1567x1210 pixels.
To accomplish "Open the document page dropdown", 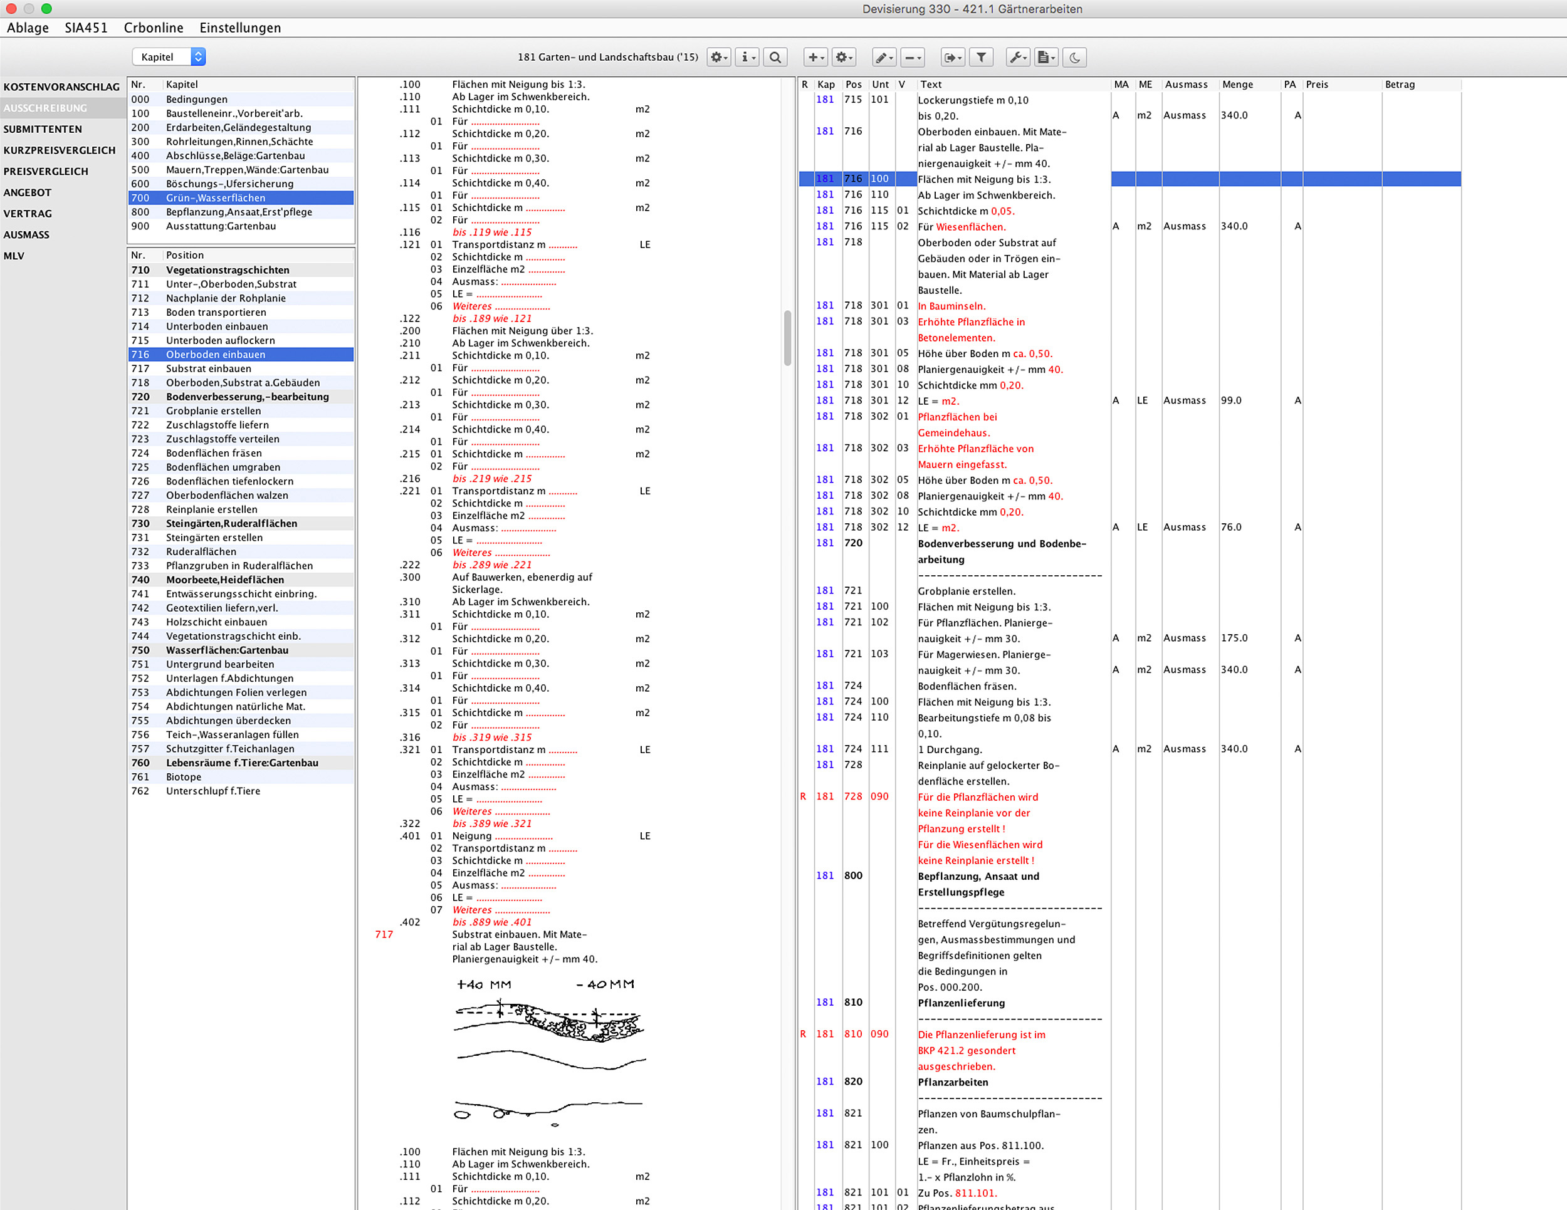I will click(x=1046, y=58).
